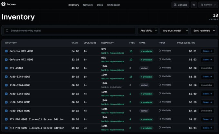Click the RTX A6000 model name
The image size is (219, 134).
coord(16,68)
